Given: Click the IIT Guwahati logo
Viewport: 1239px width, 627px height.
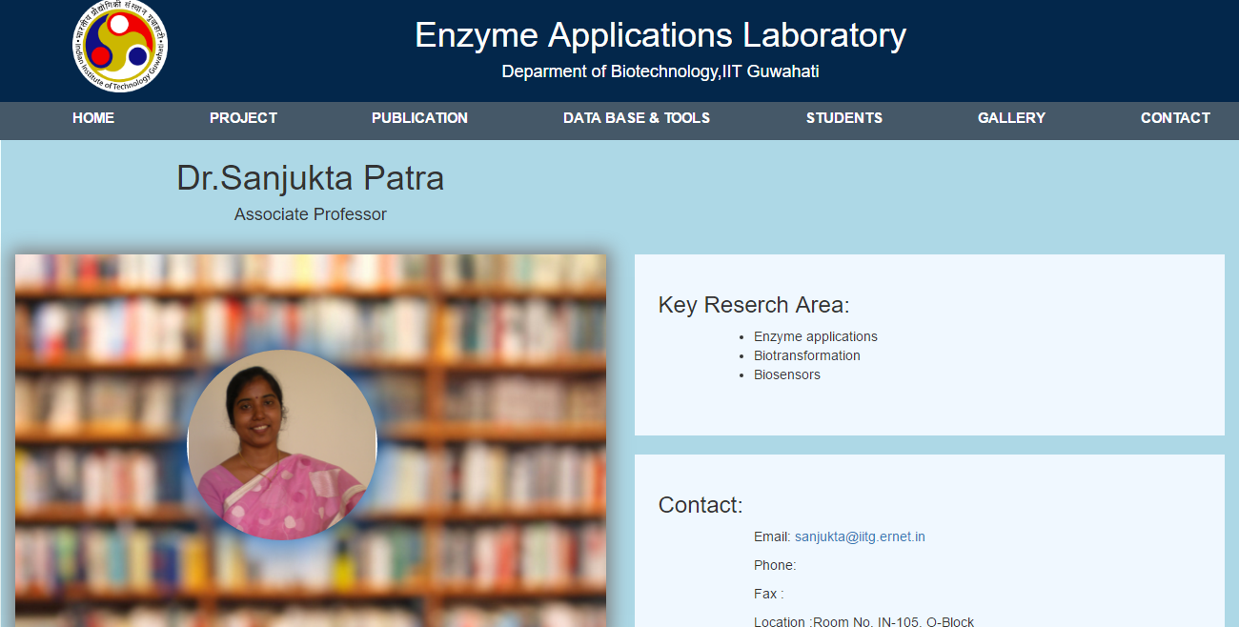Looking at the screenshot, I should tap(121, 47).
